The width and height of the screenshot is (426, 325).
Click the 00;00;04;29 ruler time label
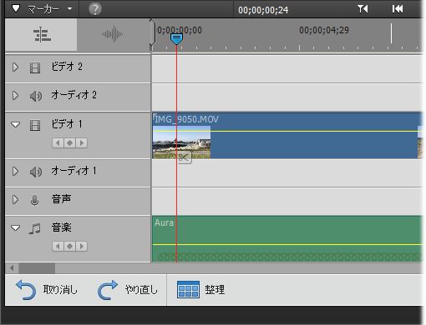pyautogui.click(x=324, y=30)
